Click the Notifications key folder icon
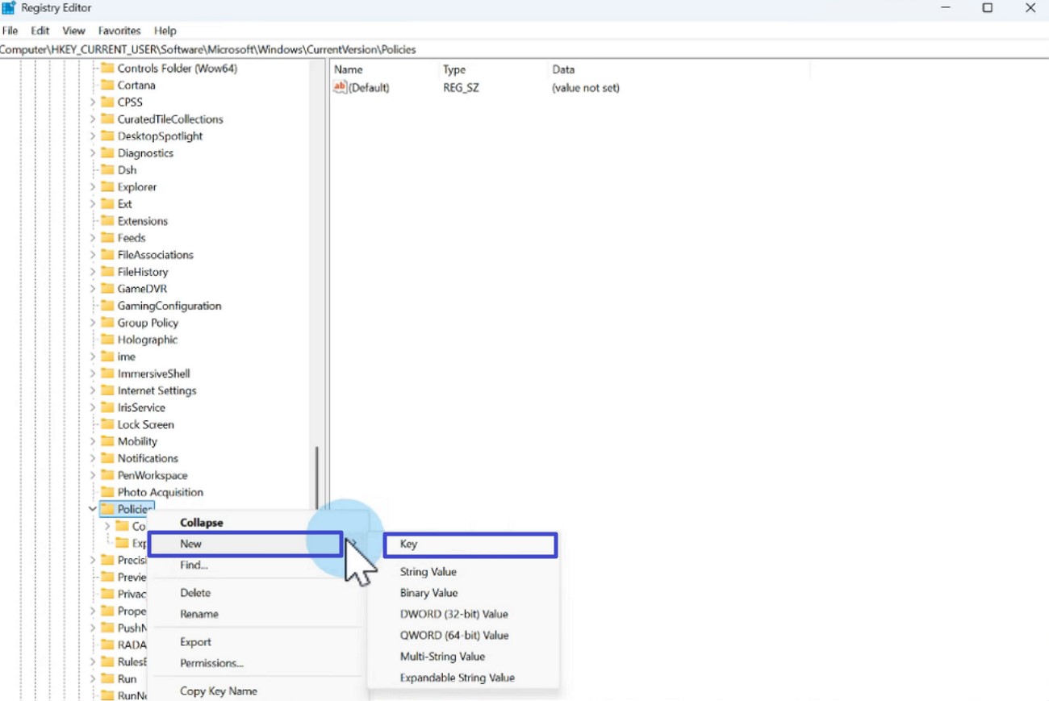Image resolution: width=1049 pixels, height=701 pixels. pyautogui.click(x=107, y=458)
